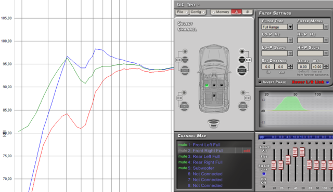This screenshot has width=333, height=192.
Task: Click edit on Front Right Full channel
Action: [x=247, y=150]
